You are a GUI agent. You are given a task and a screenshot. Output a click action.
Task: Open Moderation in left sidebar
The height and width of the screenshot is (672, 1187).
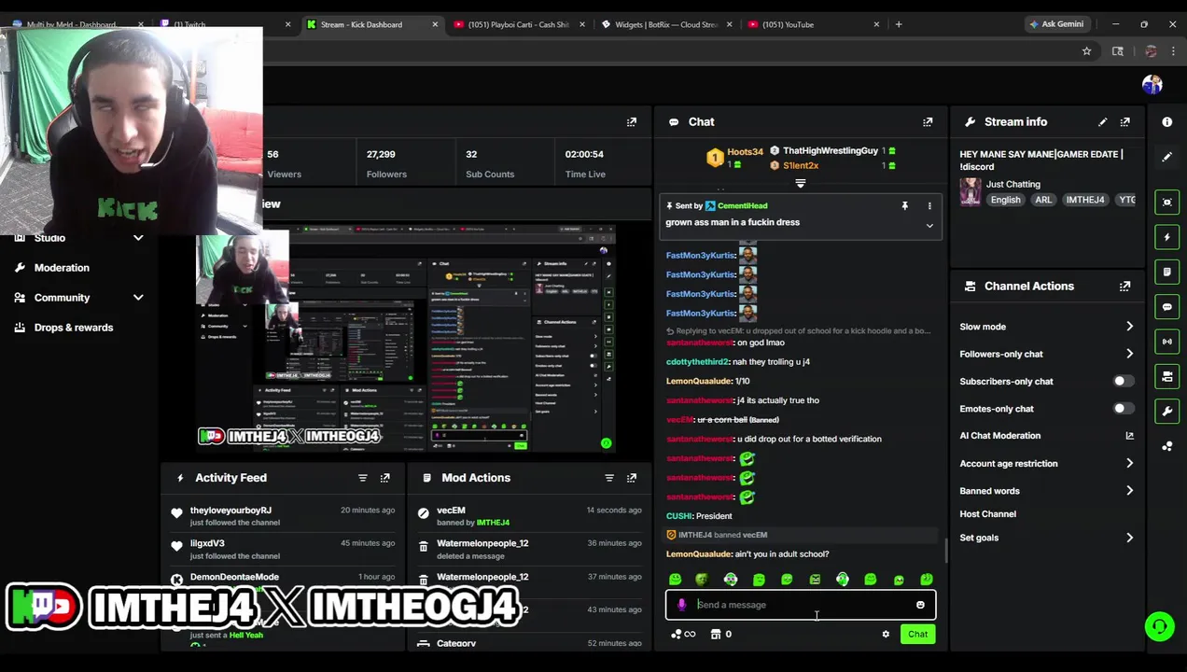pos(62,268)
